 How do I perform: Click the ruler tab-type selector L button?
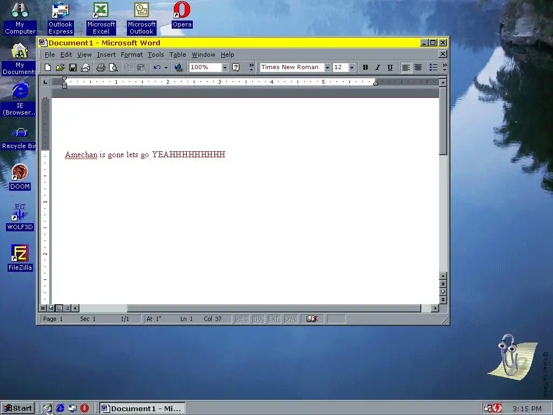pos(45,82)
